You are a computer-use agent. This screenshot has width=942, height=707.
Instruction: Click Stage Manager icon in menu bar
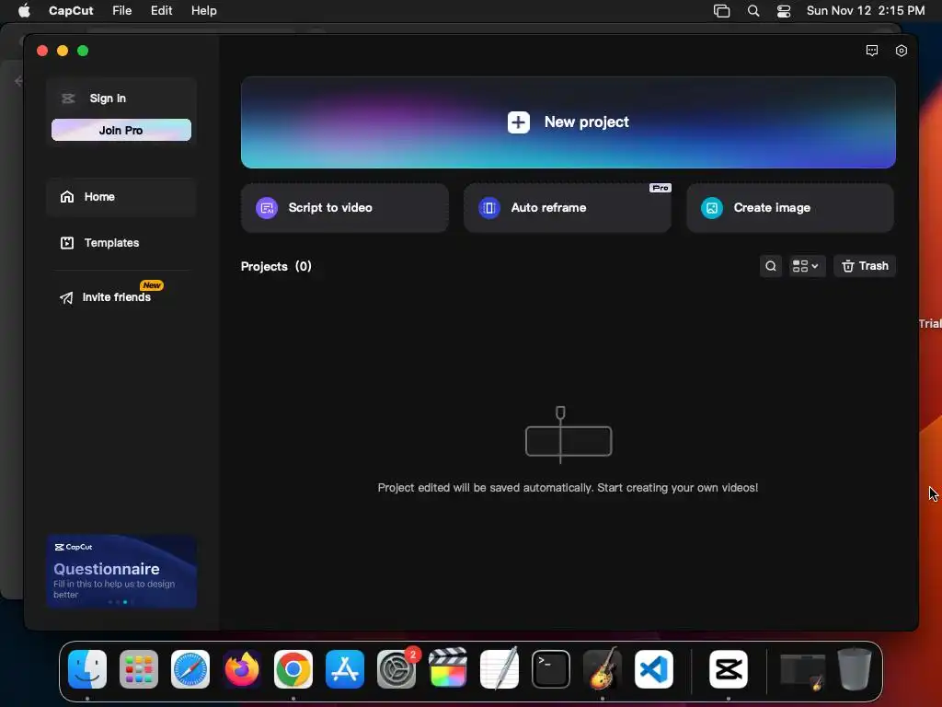[721, 11]
